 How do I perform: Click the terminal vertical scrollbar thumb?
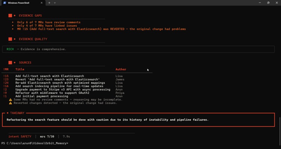click(x=280, y=132)
